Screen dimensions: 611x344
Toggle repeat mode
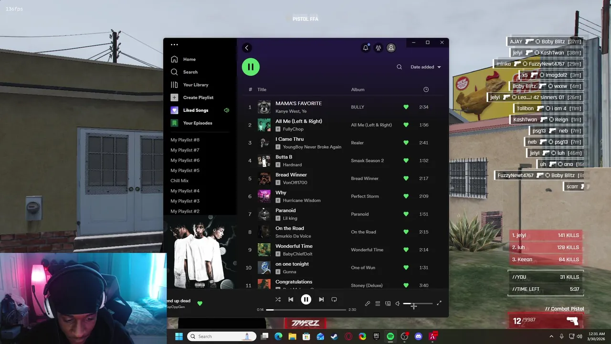(334, 300)
